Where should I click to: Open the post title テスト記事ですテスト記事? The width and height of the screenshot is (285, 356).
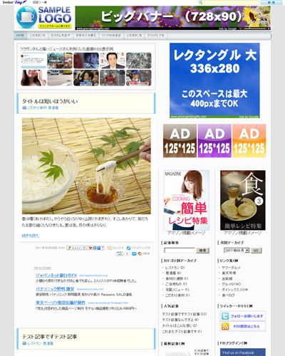(49, 337)
